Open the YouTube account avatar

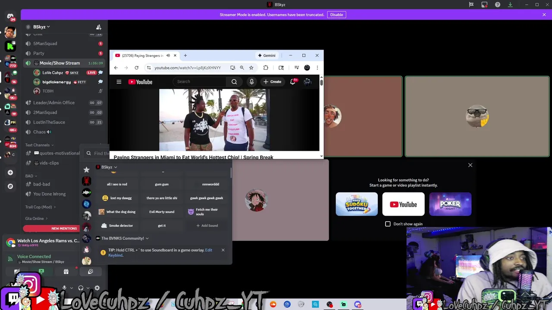pyautogui.click(x=307, y=82)
